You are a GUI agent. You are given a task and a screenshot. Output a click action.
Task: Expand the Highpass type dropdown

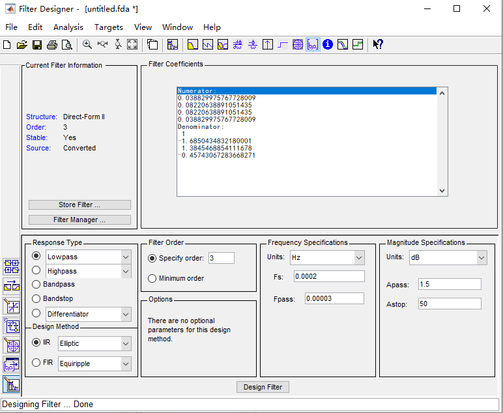pos(126,271)
